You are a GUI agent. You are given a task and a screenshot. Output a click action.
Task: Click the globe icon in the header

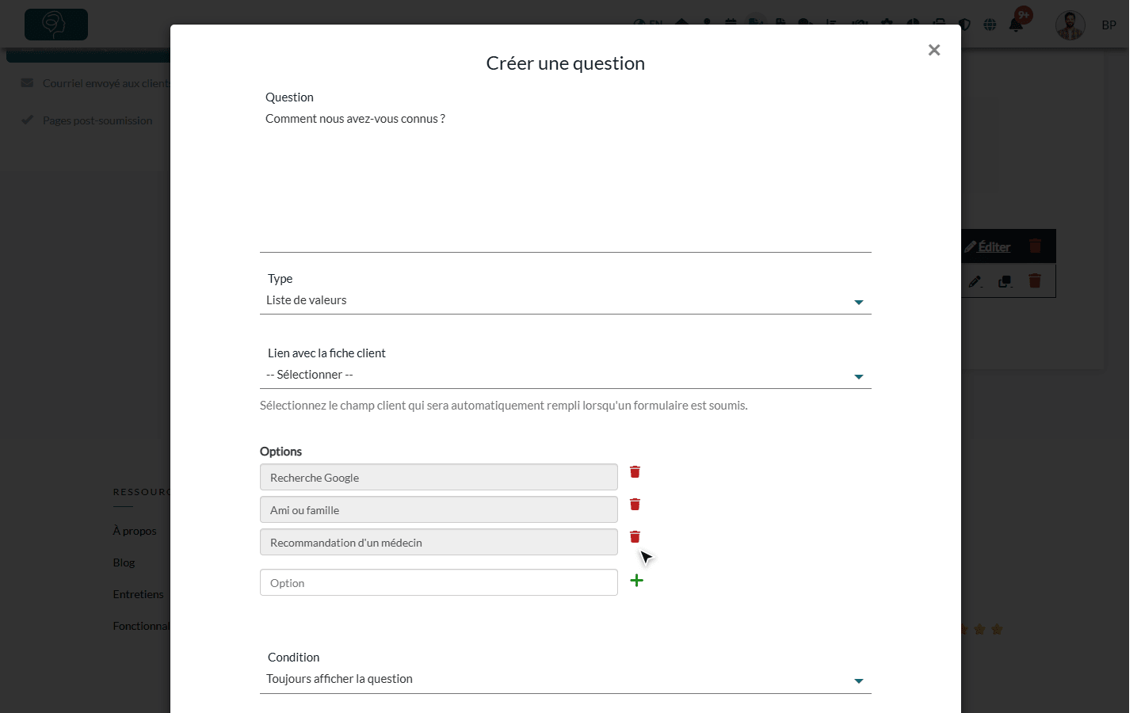coord(990,25)
